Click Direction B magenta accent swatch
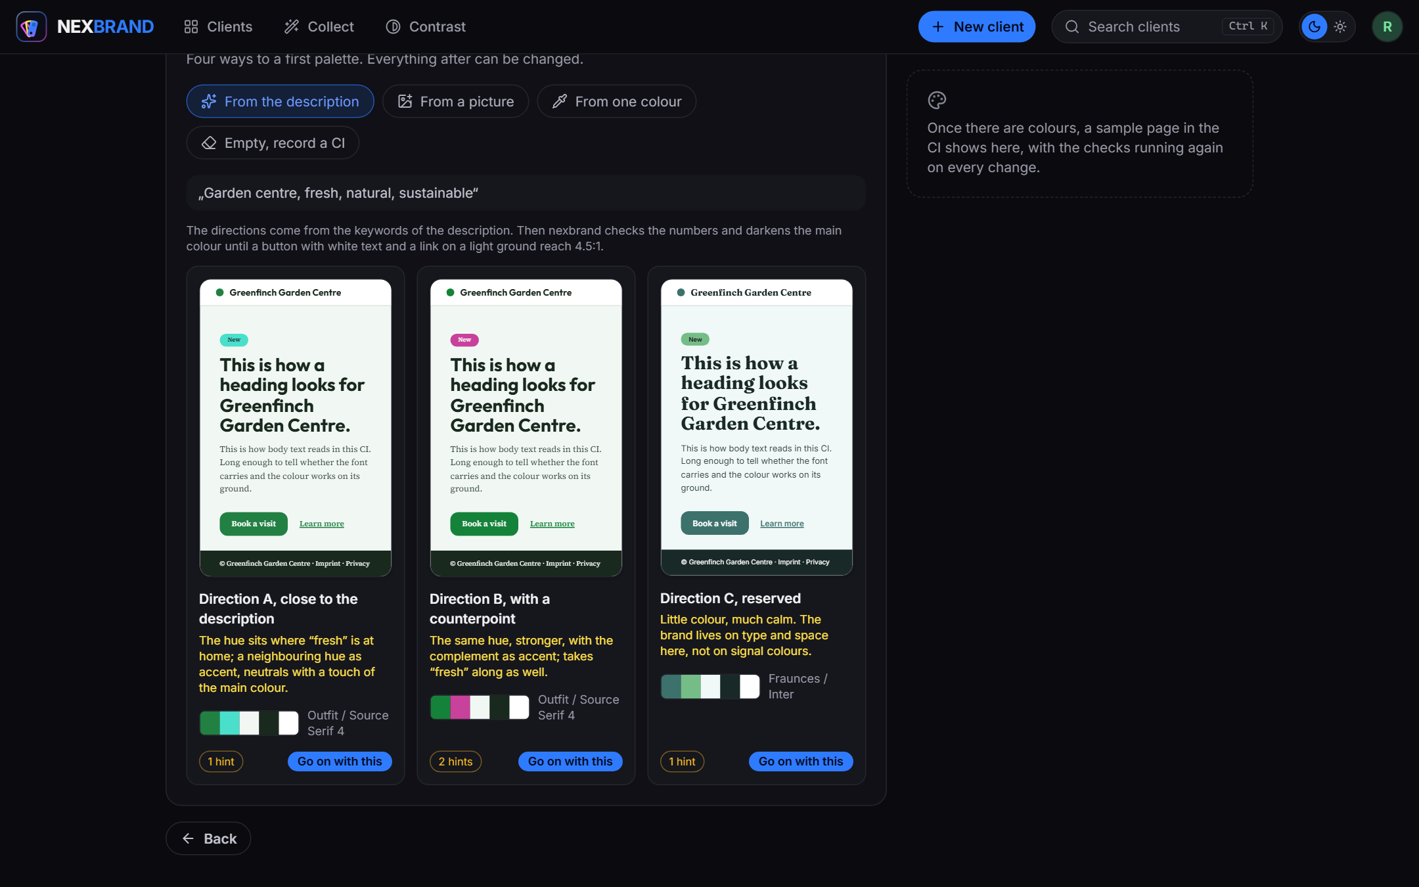Image resolution: width=1419 pixels, height=887 pixels. pyautogui.click(x=460, y=707)
